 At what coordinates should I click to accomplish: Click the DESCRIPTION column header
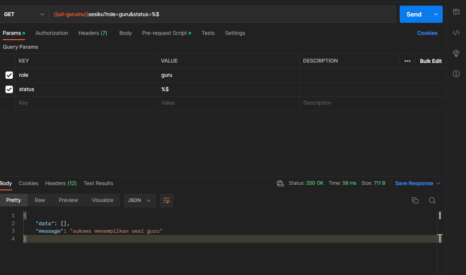point(320,61)
